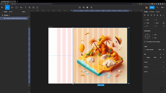Open the Page 1 dropdown

click(x=24, y=12)
